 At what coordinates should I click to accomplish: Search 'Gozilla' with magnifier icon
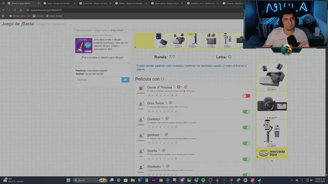pos(159,150)
